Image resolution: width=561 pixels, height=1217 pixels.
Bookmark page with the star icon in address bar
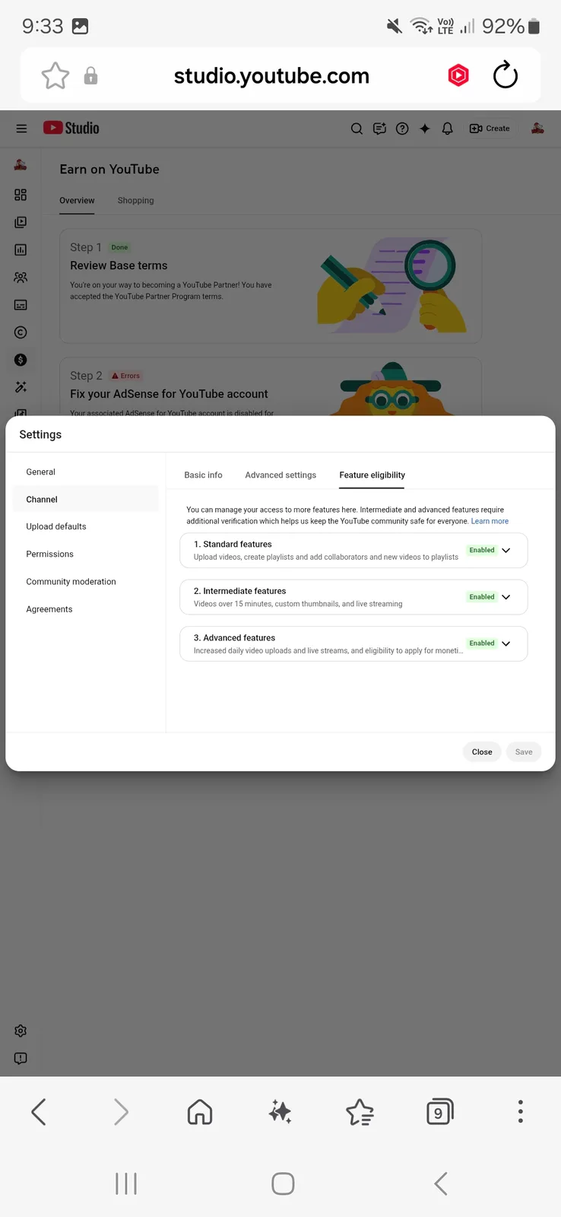point(55,75)
